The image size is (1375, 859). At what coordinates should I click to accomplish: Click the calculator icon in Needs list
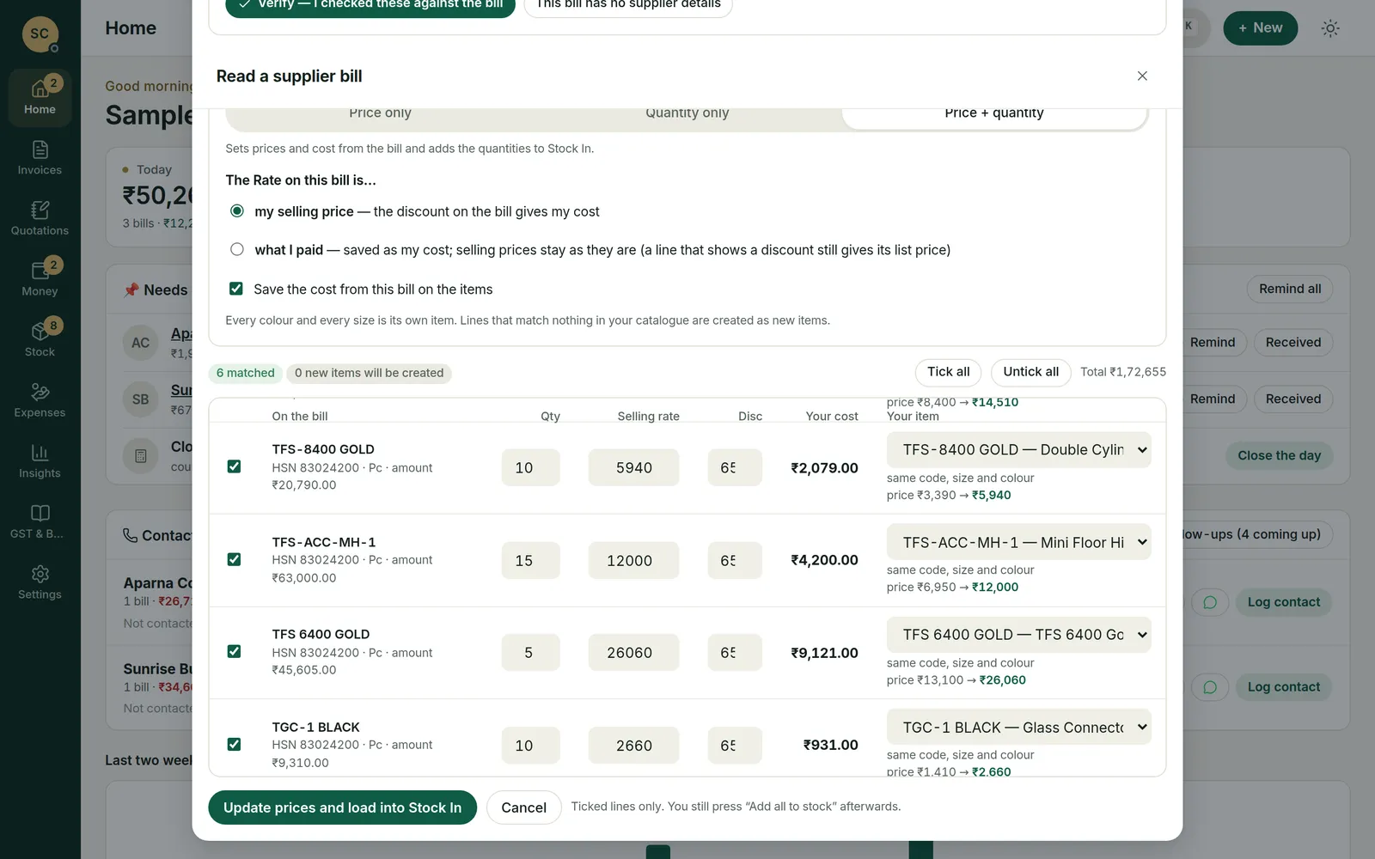141,456
